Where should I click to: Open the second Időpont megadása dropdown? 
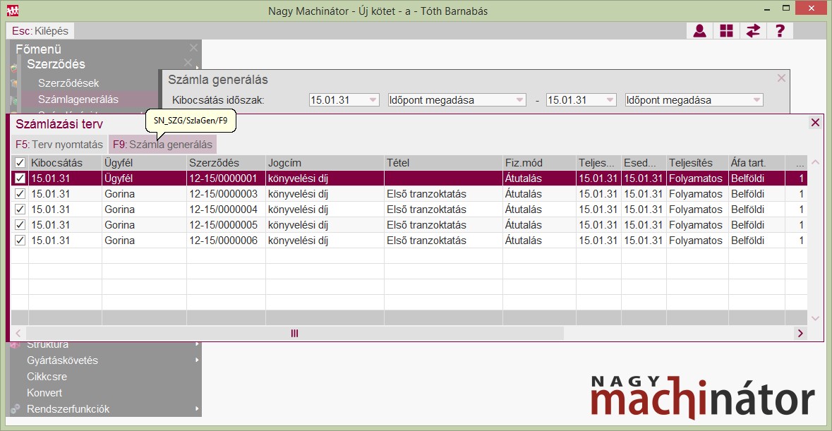(x=756, y=99)
